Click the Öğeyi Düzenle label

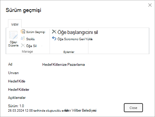point(13,44)
